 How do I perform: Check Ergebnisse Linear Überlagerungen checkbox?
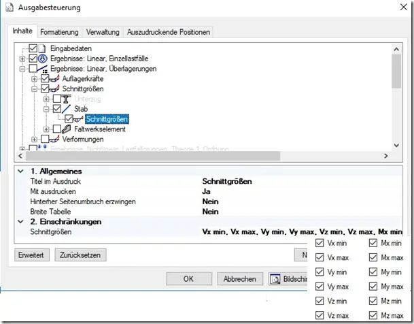pyautogui.click(x=33, y=69)
